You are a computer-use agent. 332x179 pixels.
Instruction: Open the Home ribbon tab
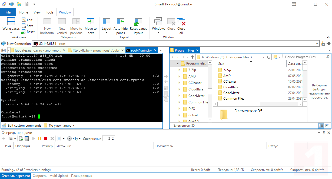pos(24,12)
